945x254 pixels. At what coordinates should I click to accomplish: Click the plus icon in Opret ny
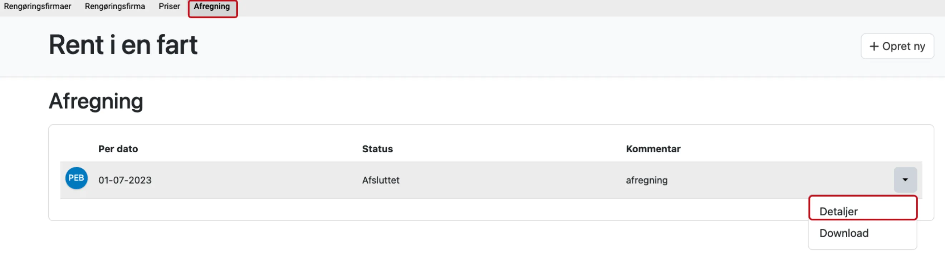(874, 46)
